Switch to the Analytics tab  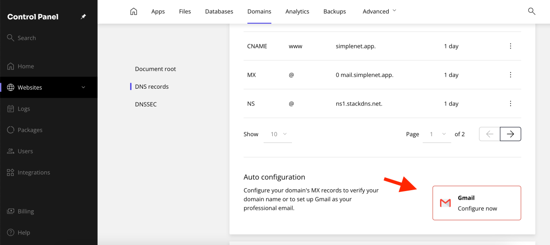(297, 11)
